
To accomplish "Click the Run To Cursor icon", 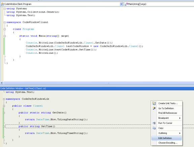I will pos(154,123).
